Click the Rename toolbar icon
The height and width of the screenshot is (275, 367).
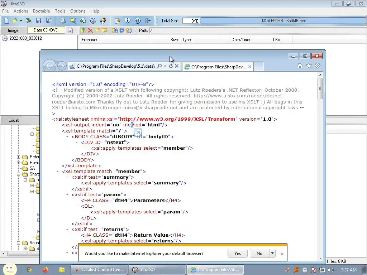[x=105, y=30]
